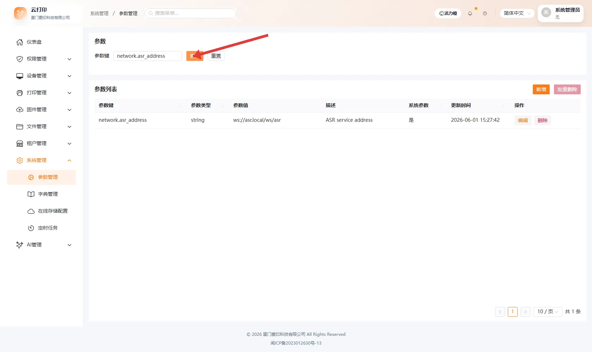
Task: Expand the 固件管理 menu chevron
Action: tap(69, 110)
